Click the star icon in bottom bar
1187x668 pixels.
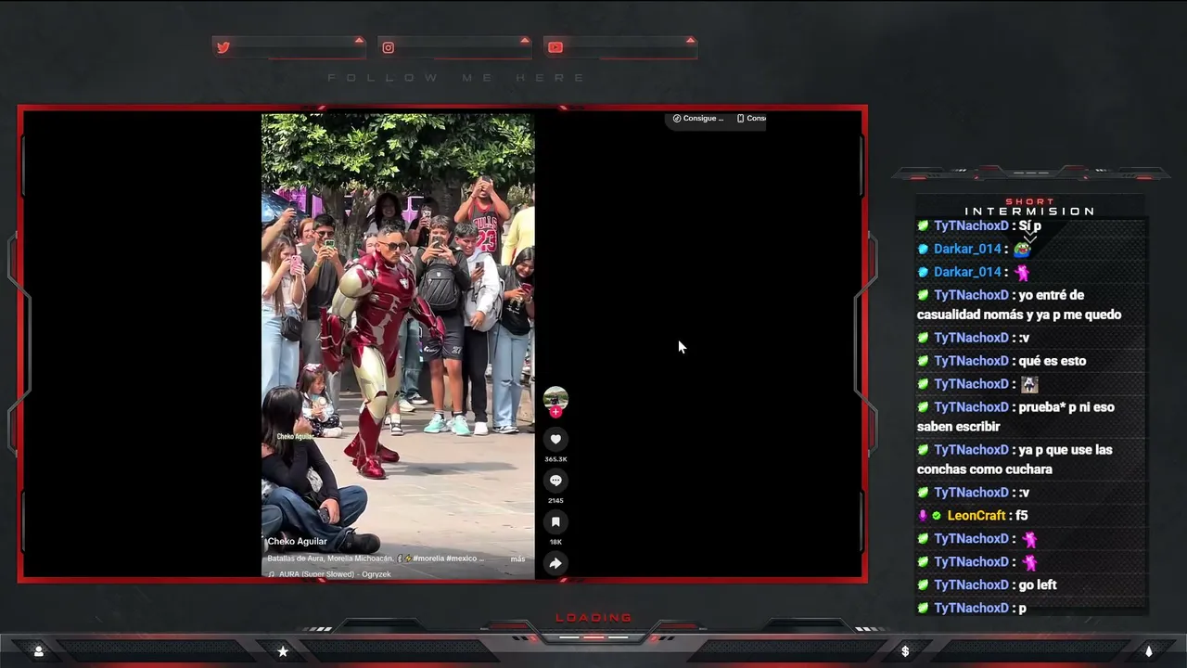pos(283,651)
